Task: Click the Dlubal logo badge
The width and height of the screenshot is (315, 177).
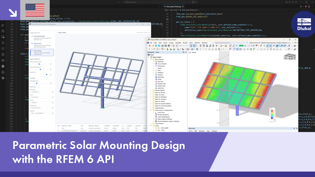Action: (304, 24)
